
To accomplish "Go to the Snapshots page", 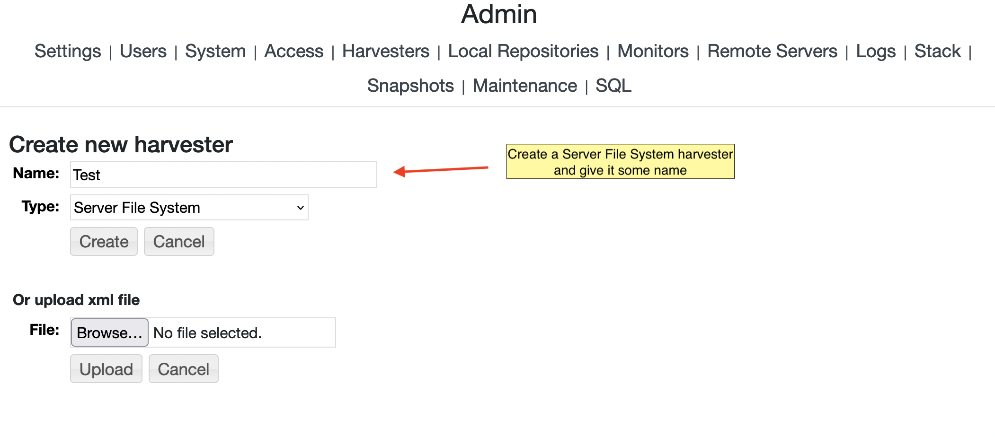I will coord(410,86).
